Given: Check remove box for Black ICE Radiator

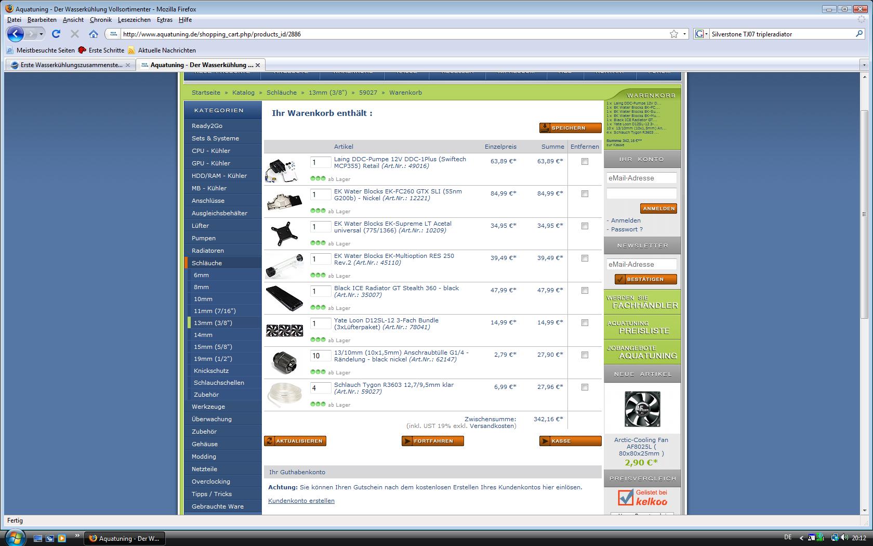Looking at the screenshot, I should [585, 291].
